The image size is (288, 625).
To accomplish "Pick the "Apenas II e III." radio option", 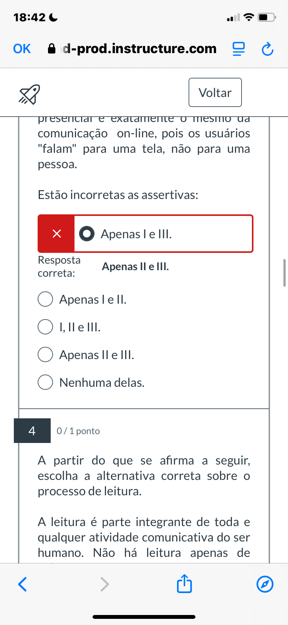I will tap(45, 355).
